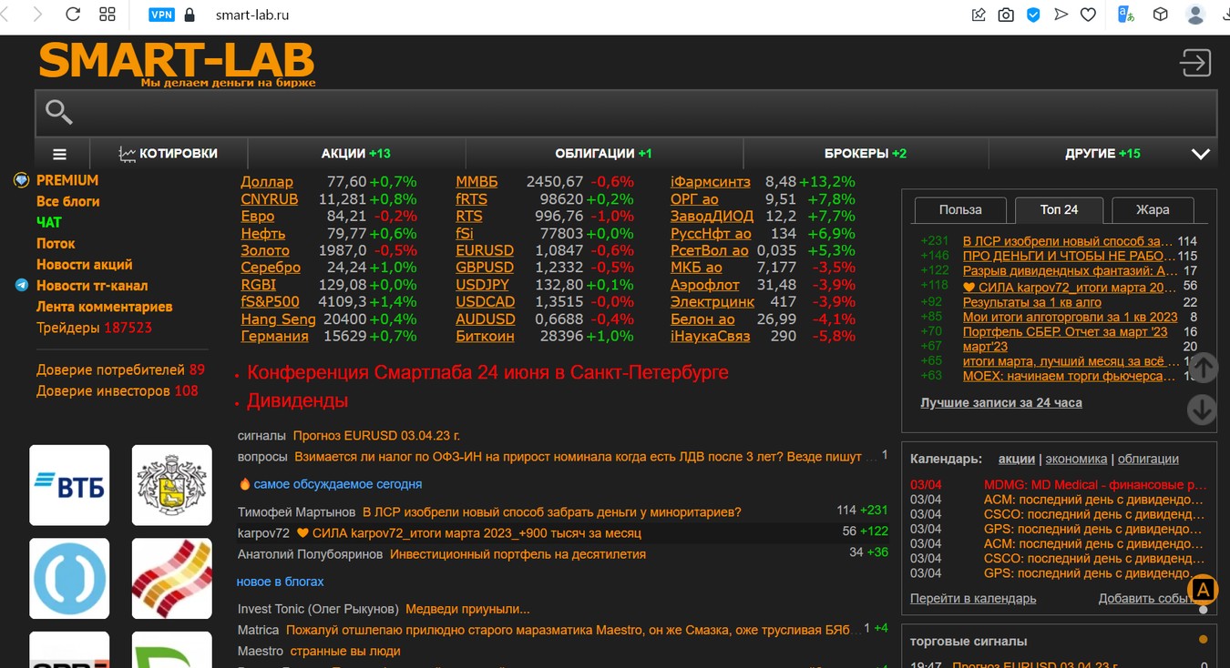
Task: Switch to the Топ 24 tab
Action: pyautogui.click(x=1059, y=209)
